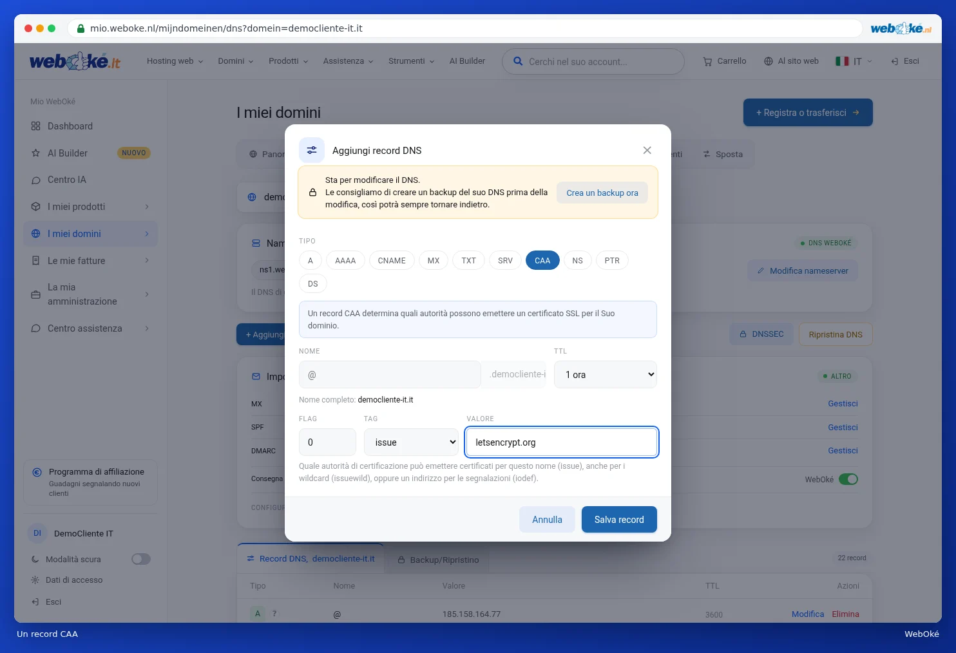Select the CNAME record type
The image size is (956, 653).
click(392, 261)
